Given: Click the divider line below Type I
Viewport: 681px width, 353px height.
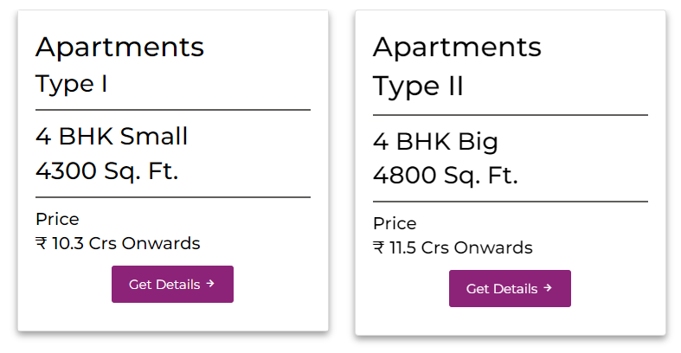Looking at the screenshot, I should 172,110.
